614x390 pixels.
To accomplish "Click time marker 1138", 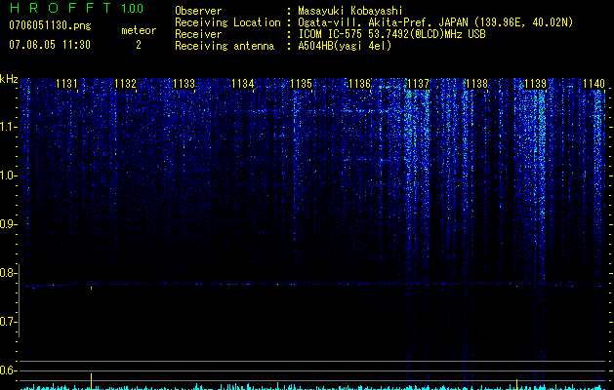I will click(x=476, y=83).
